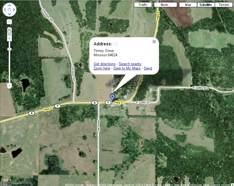Close the address info bubble
The image size is (234, 186).
pyautogui.click(x=154, y=42)
